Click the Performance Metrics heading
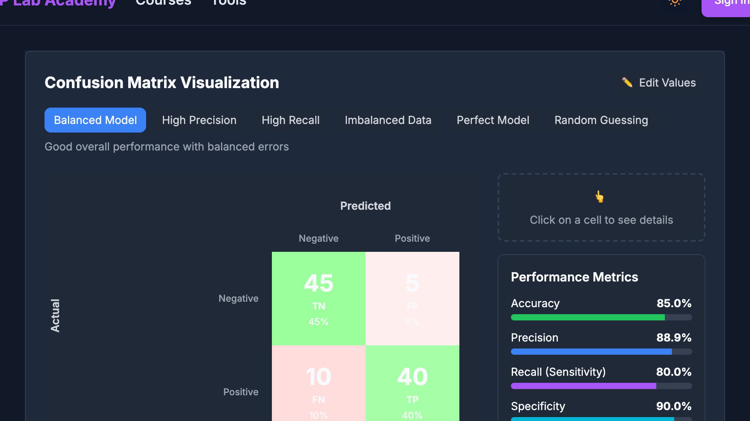 pos(574,277)
